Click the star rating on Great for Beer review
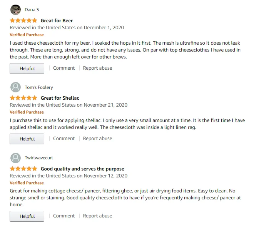The image size is (264, 229). 23,20
